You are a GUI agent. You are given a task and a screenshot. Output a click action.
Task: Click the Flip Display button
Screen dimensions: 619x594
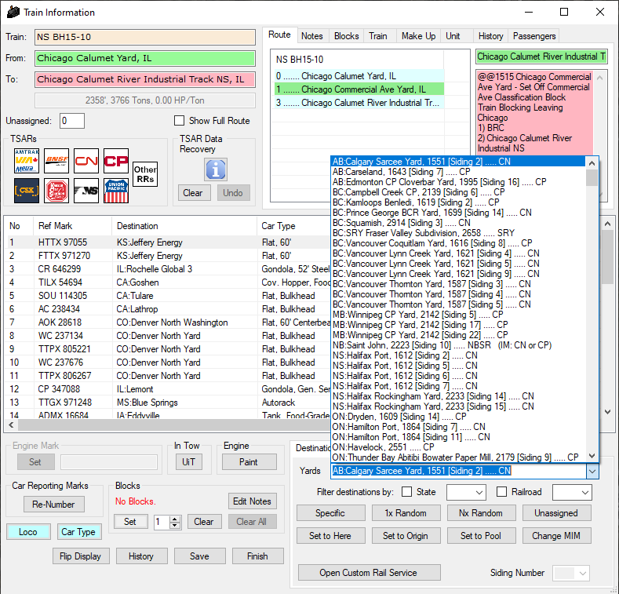coord(81,556)
